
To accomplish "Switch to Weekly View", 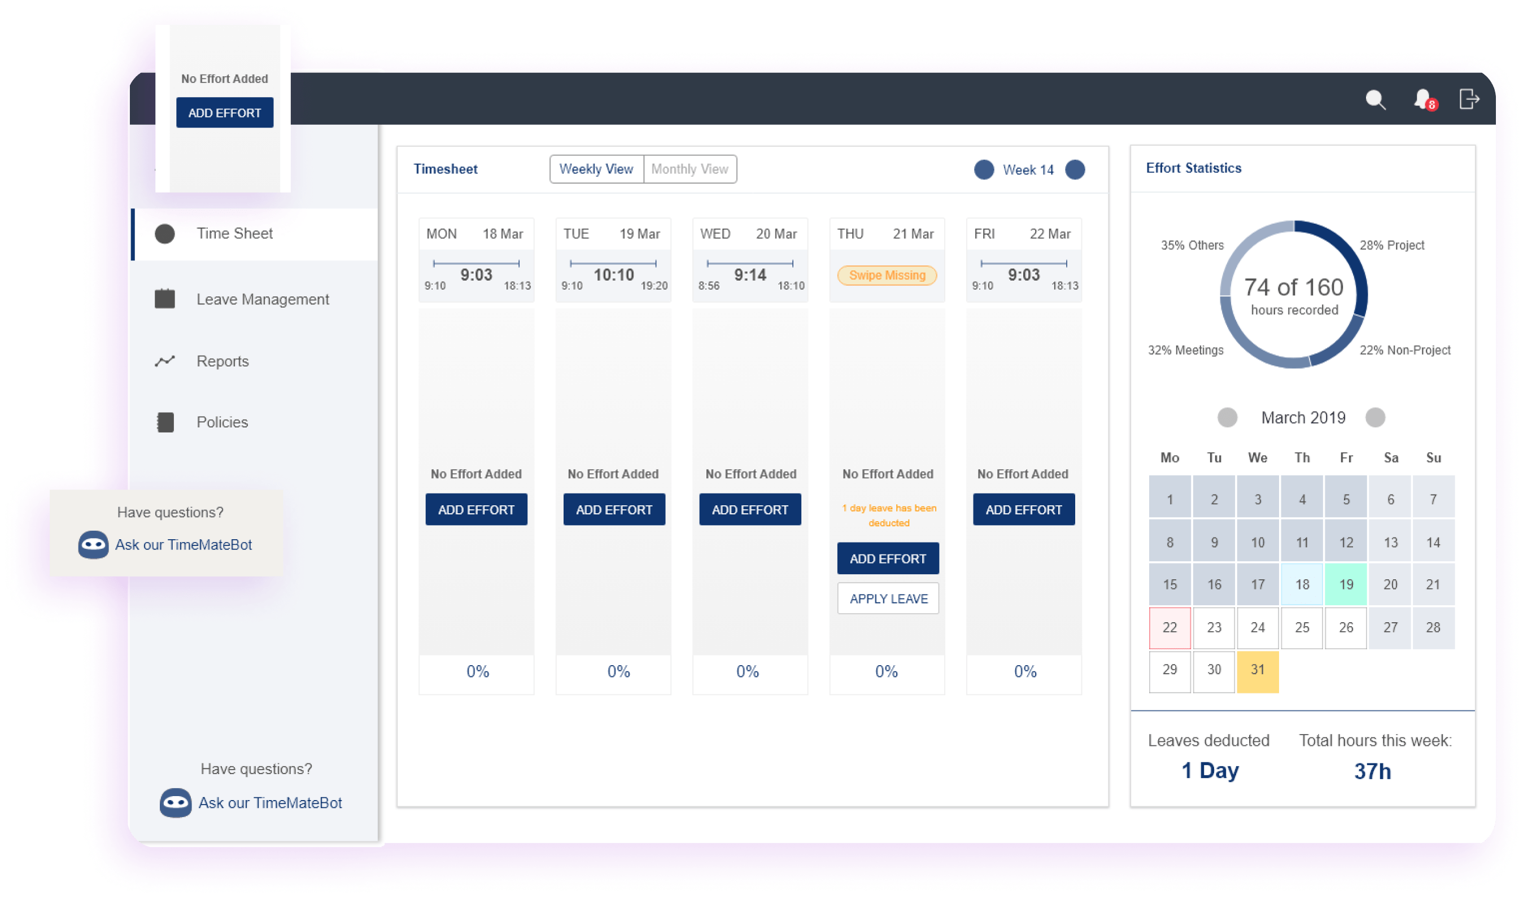I will (596, 169).
